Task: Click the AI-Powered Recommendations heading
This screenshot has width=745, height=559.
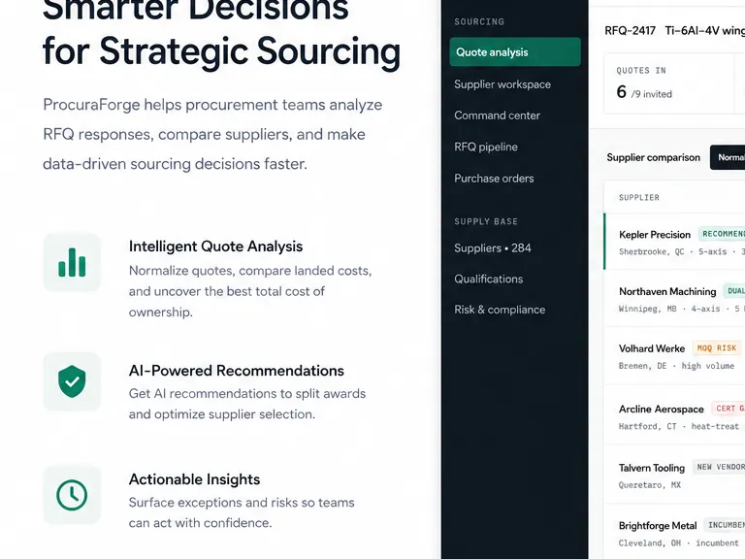Action: click(x=236, y=371)
